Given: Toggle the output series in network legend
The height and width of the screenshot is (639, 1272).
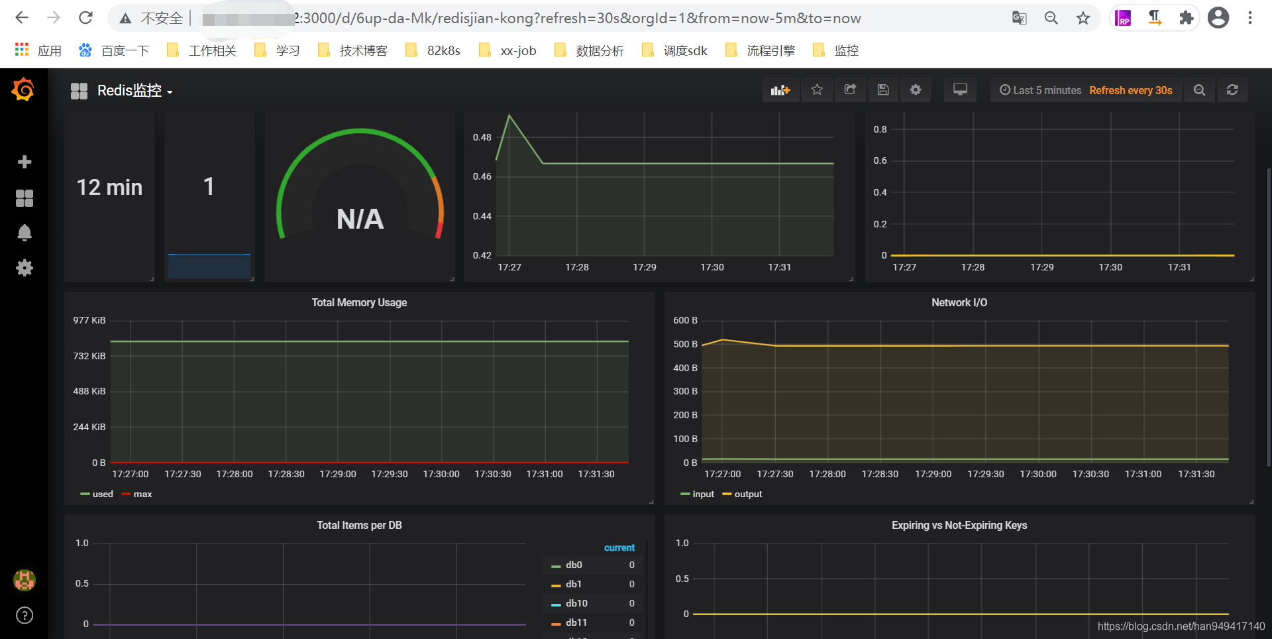Looking at the screenshot, I should click(748, 494).
